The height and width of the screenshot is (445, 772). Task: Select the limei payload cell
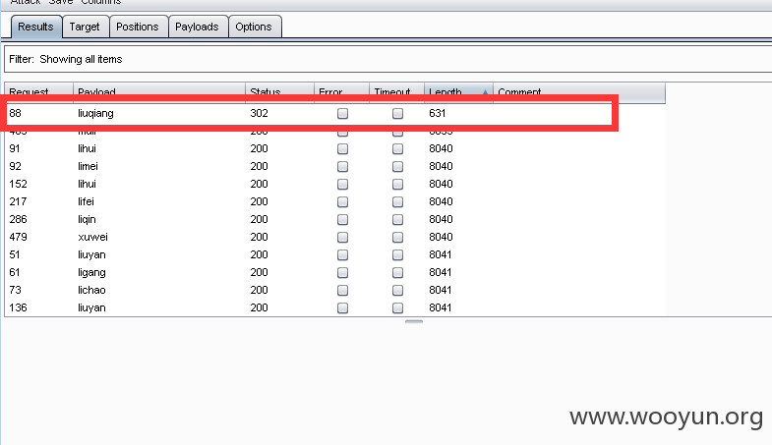tap(89, 166)
